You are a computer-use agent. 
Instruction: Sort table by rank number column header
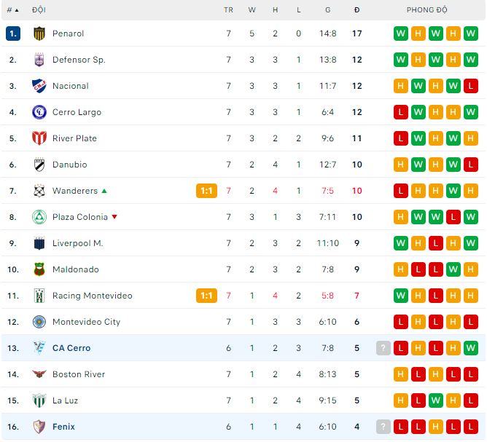click(12, 10)
